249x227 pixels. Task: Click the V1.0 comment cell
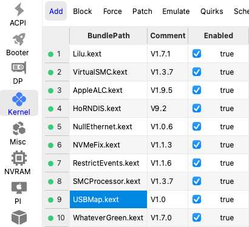(x=168, y=200)
